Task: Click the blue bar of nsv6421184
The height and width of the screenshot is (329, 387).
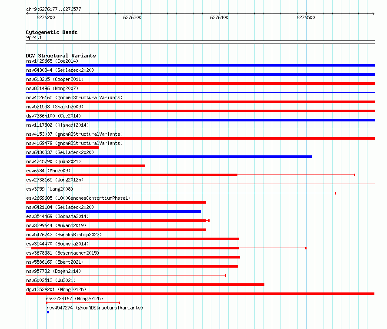Action: coord(113,211)
